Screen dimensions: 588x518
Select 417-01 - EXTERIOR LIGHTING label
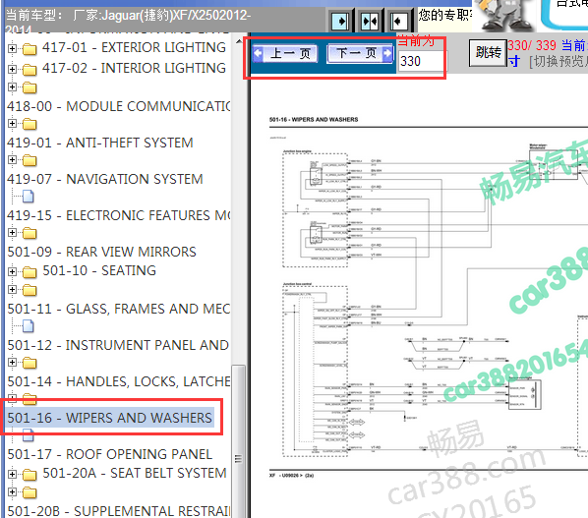point(134,47)
